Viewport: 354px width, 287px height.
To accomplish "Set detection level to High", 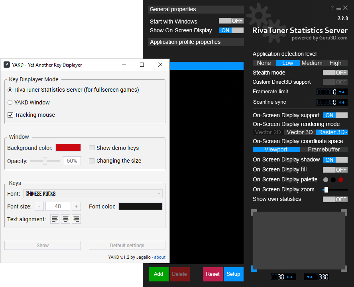I will coord(336,63).
